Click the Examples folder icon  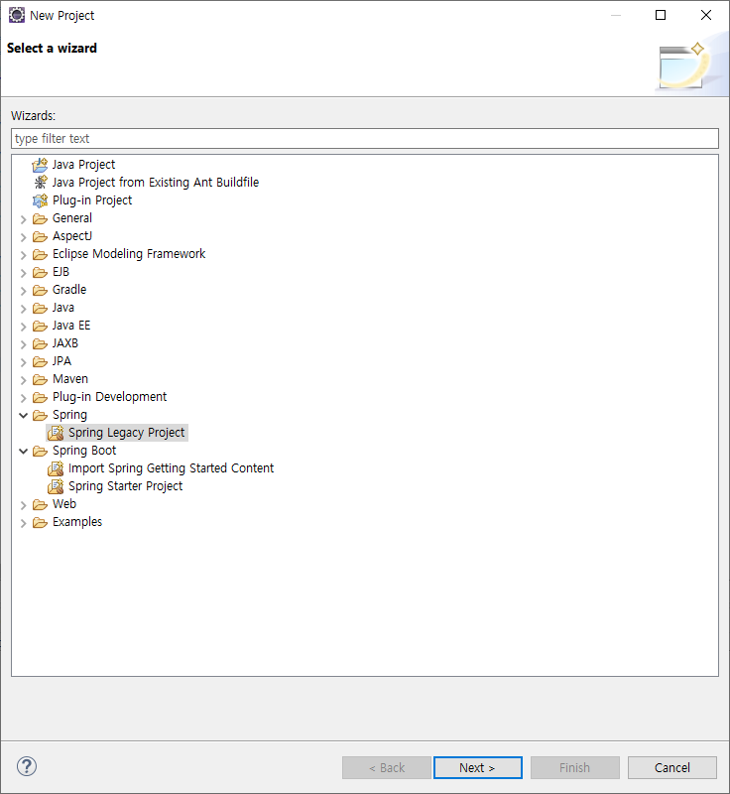(x=40, y=523)
